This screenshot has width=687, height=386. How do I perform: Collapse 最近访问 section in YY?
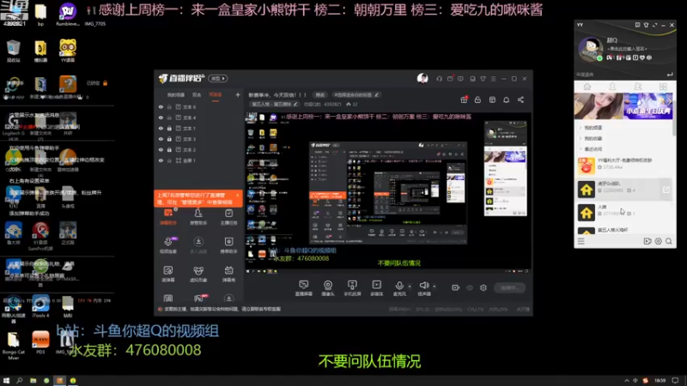(x=591, y=149)
